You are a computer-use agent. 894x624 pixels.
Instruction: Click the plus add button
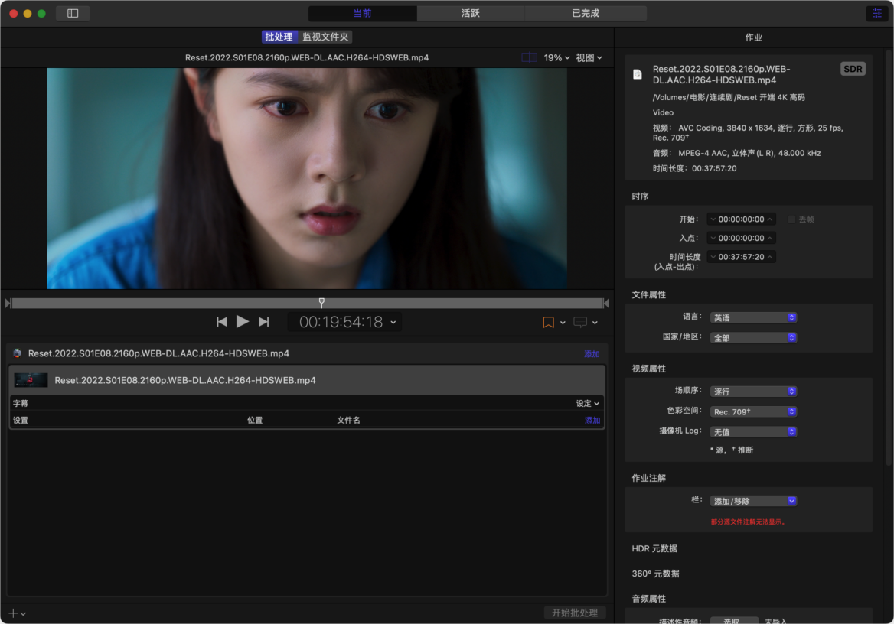13,613
